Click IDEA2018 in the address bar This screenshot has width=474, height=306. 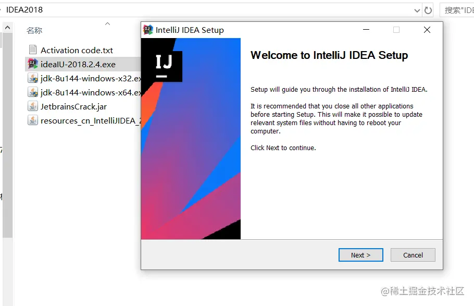pyautogui.click(x=24, y=10)
